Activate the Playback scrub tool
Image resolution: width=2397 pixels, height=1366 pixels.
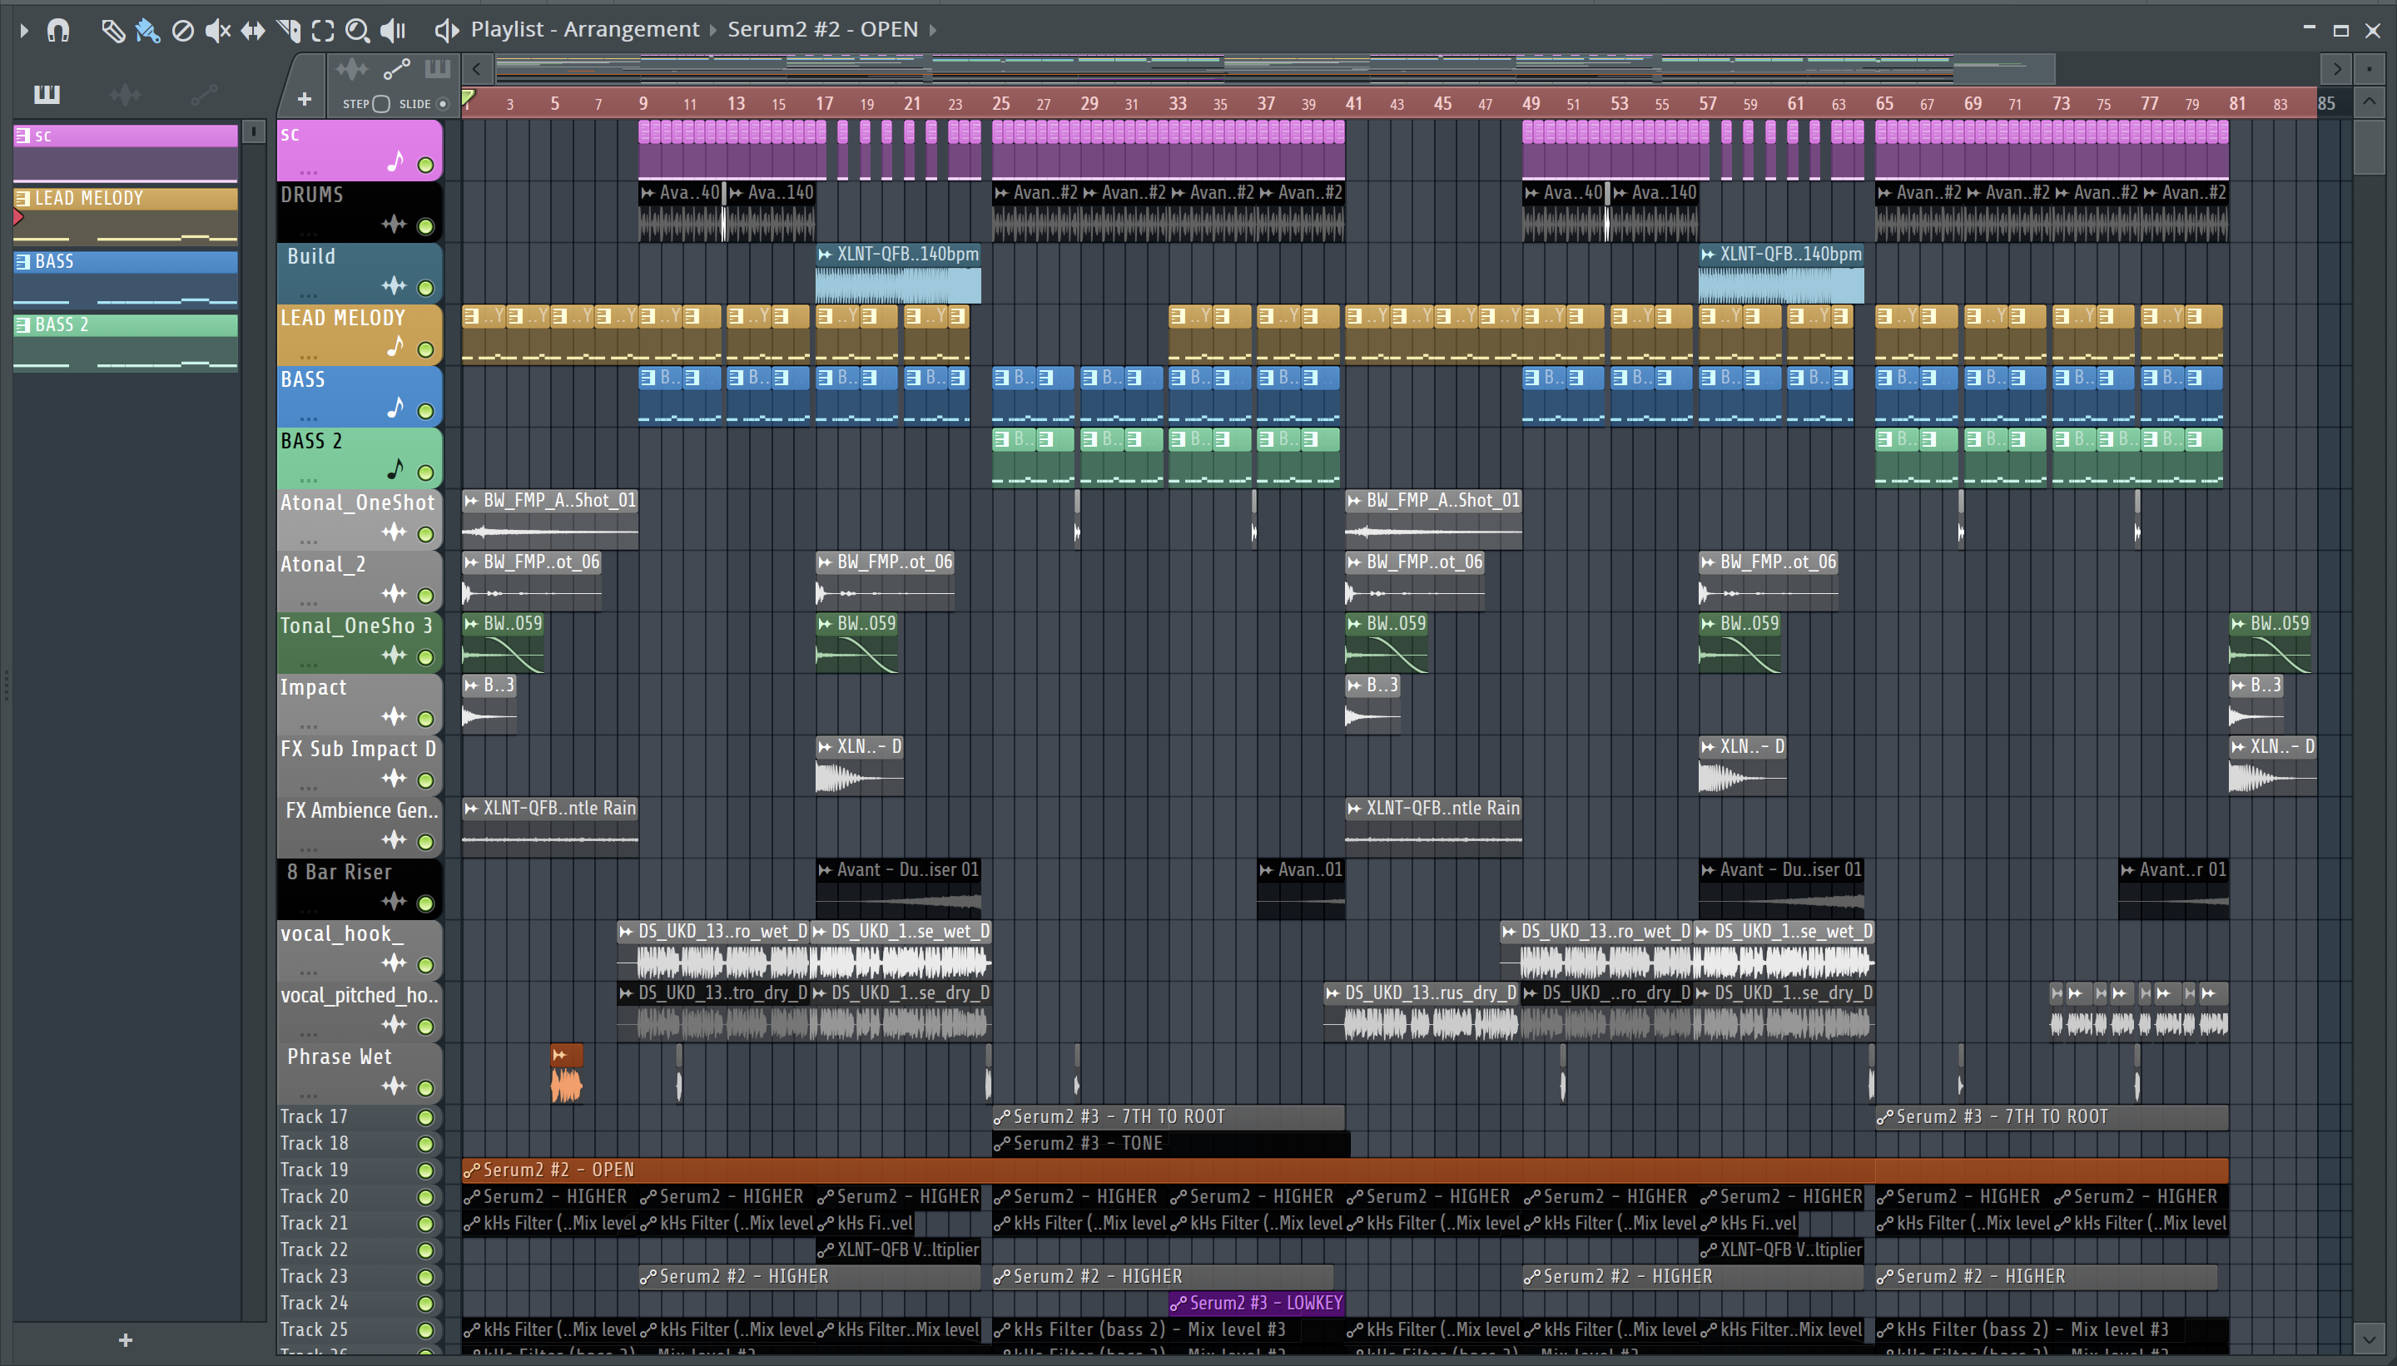pyautogui.click(x=393, y=31)
